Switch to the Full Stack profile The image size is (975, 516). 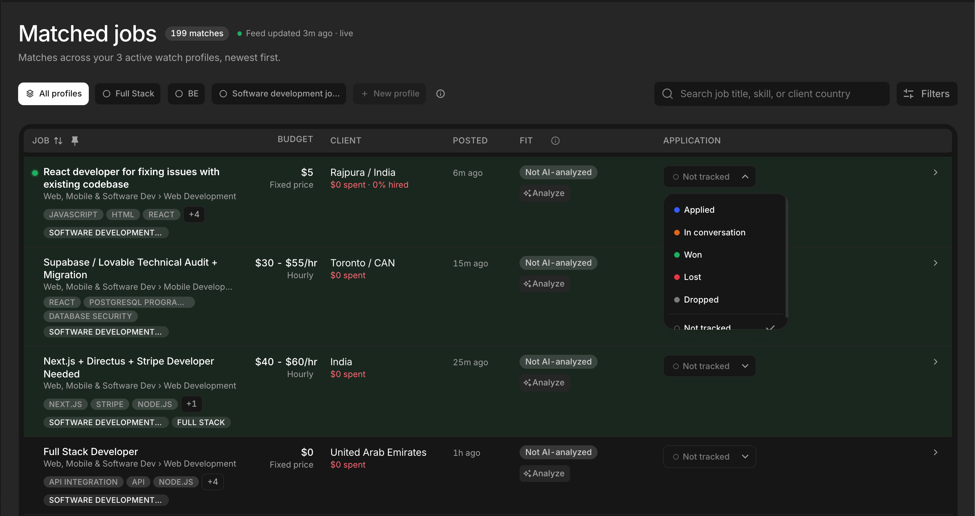coord(128,94)
